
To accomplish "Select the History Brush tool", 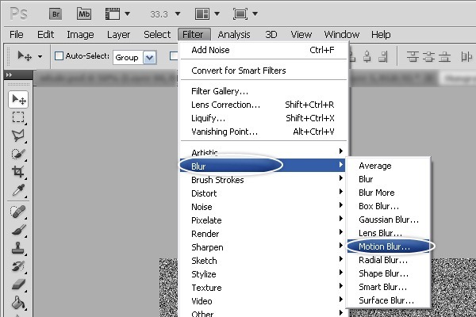I will [18, 266].
